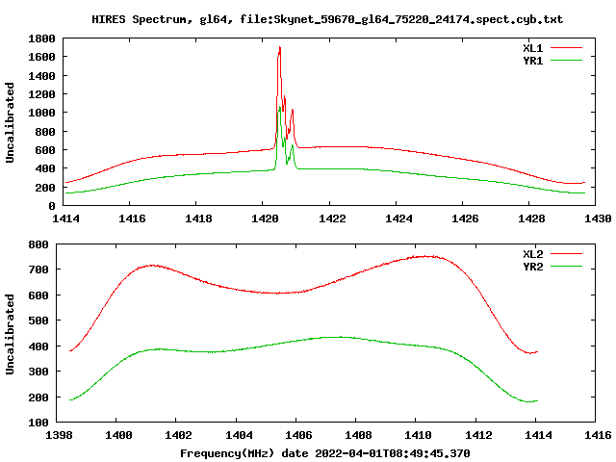Select the XL2 legend label
Screen dimensions: 616x462
pyautogui.click(x=532, y=254)
